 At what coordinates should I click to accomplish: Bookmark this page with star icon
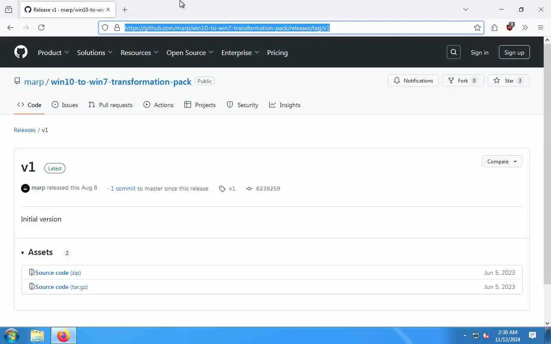[x=477, y=28]
